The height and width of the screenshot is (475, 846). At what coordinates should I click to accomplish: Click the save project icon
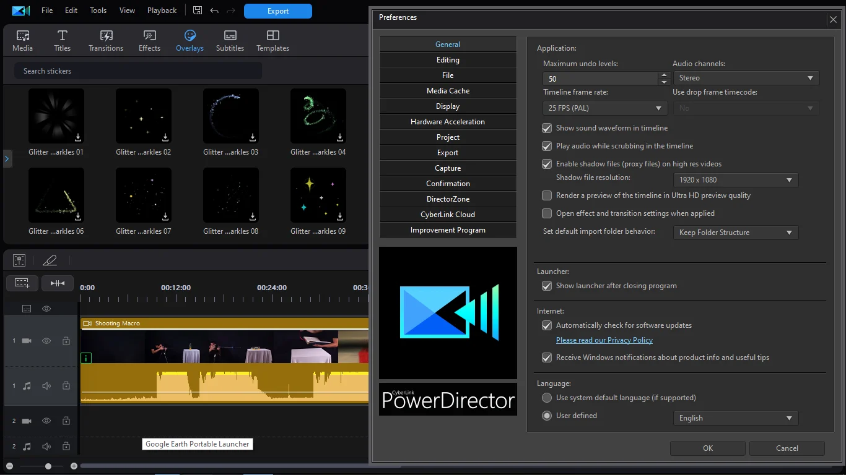pos(198,11)
